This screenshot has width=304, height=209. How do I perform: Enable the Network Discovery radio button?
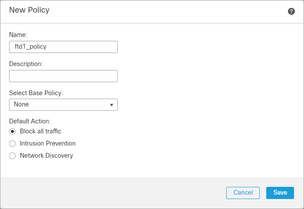(x=13, y=156)
